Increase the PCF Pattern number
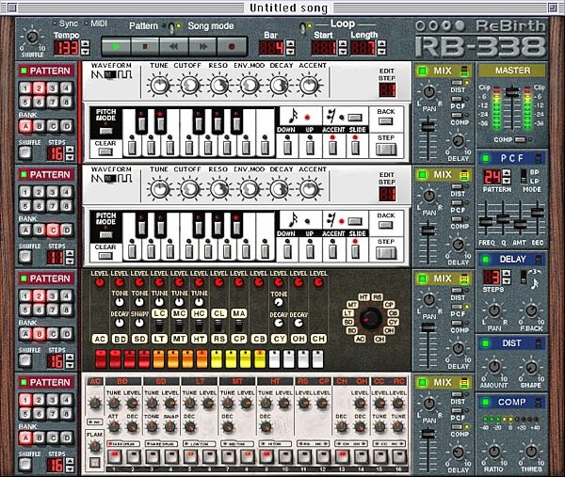Viewport: 565px width, 477px height. (x=507, y=173)
